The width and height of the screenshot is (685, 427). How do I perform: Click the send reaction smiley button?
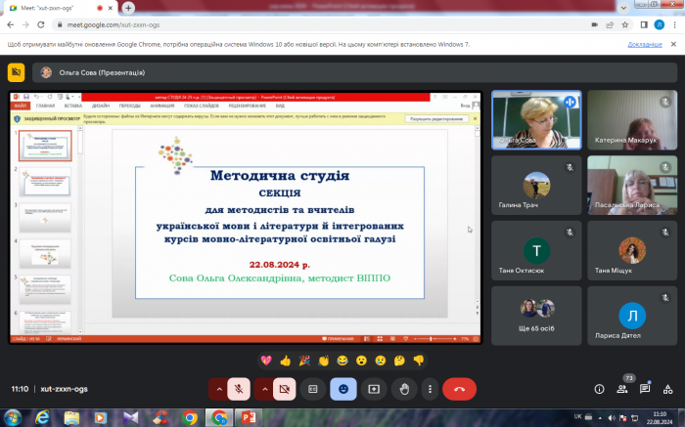[x=343, y=388]
